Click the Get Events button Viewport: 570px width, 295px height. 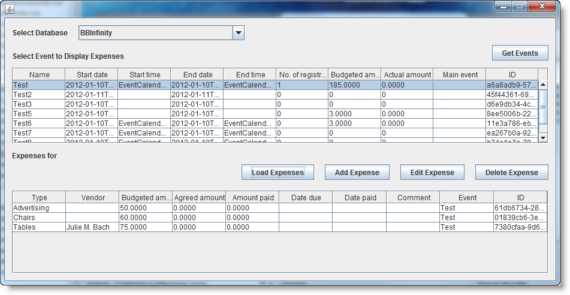coord(520,53)
